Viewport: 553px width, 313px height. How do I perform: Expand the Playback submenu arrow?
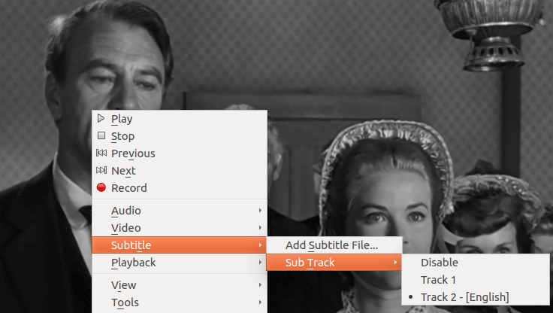click(x=260, y=263)
